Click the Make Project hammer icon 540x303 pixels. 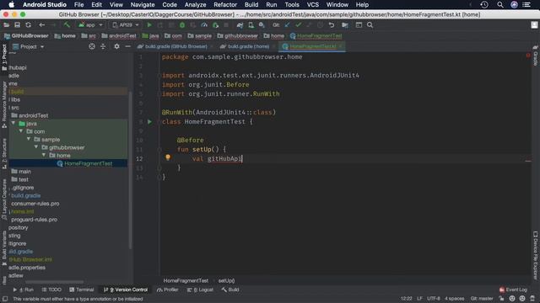pos(67,25)
